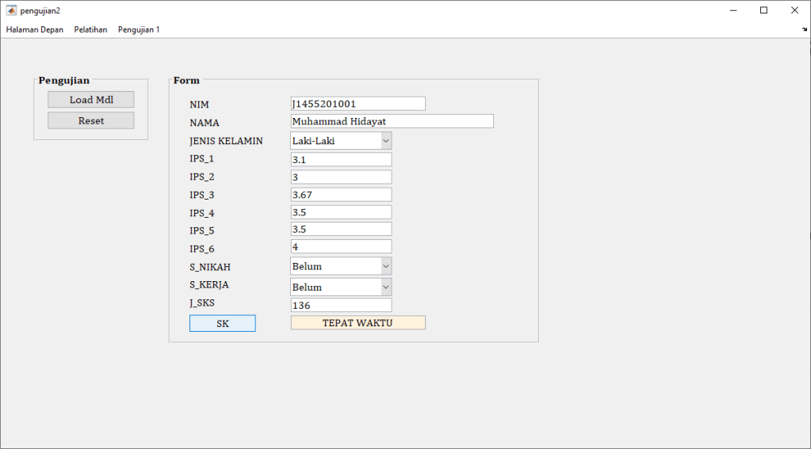Select the IPS_1 input field
This screenshot has width=811, height=449.
click(341, 159)
